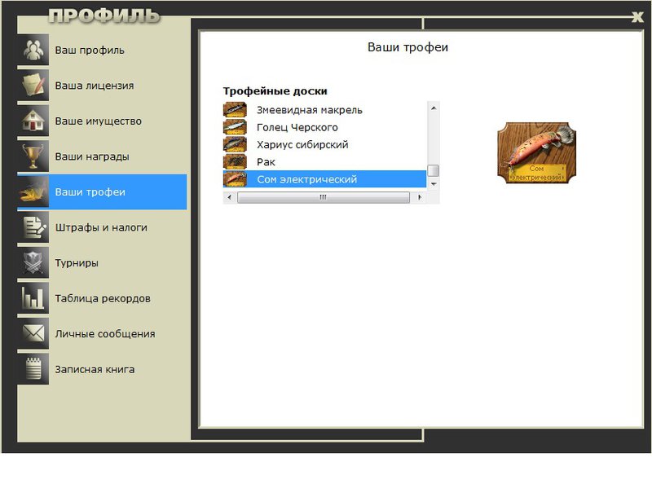Click the Штрафы и налоги document icon
Viewport: 652px width, 484px height.
point(33,227)
